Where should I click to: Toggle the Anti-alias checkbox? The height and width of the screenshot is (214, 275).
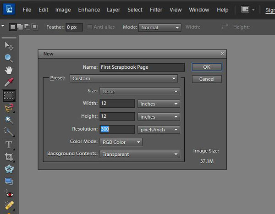89,27
